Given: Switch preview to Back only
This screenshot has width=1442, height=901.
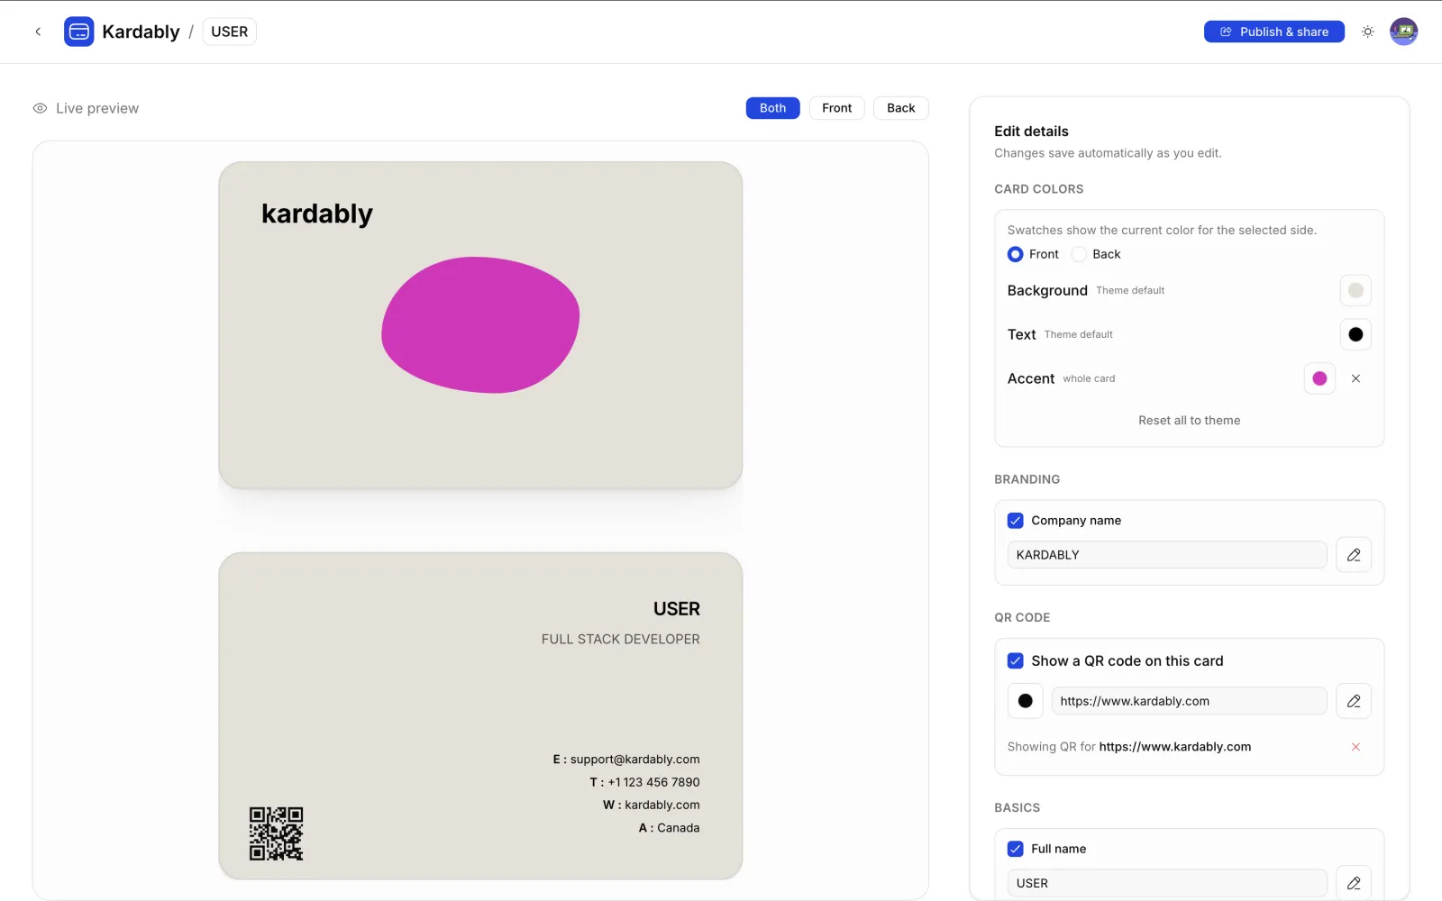Looking at the screenshot, I should coord(900,108).
